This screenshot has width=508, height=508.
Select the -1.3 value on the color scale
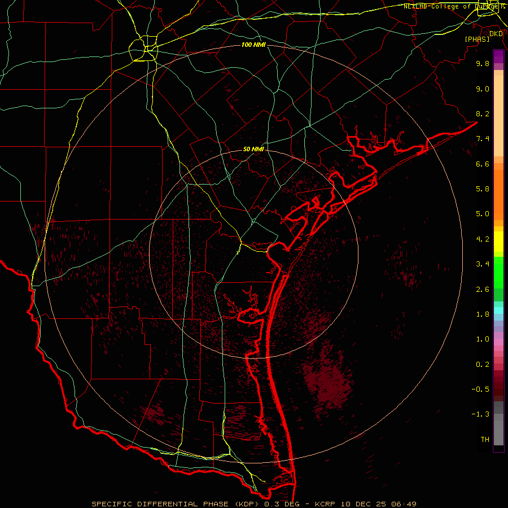480,414
